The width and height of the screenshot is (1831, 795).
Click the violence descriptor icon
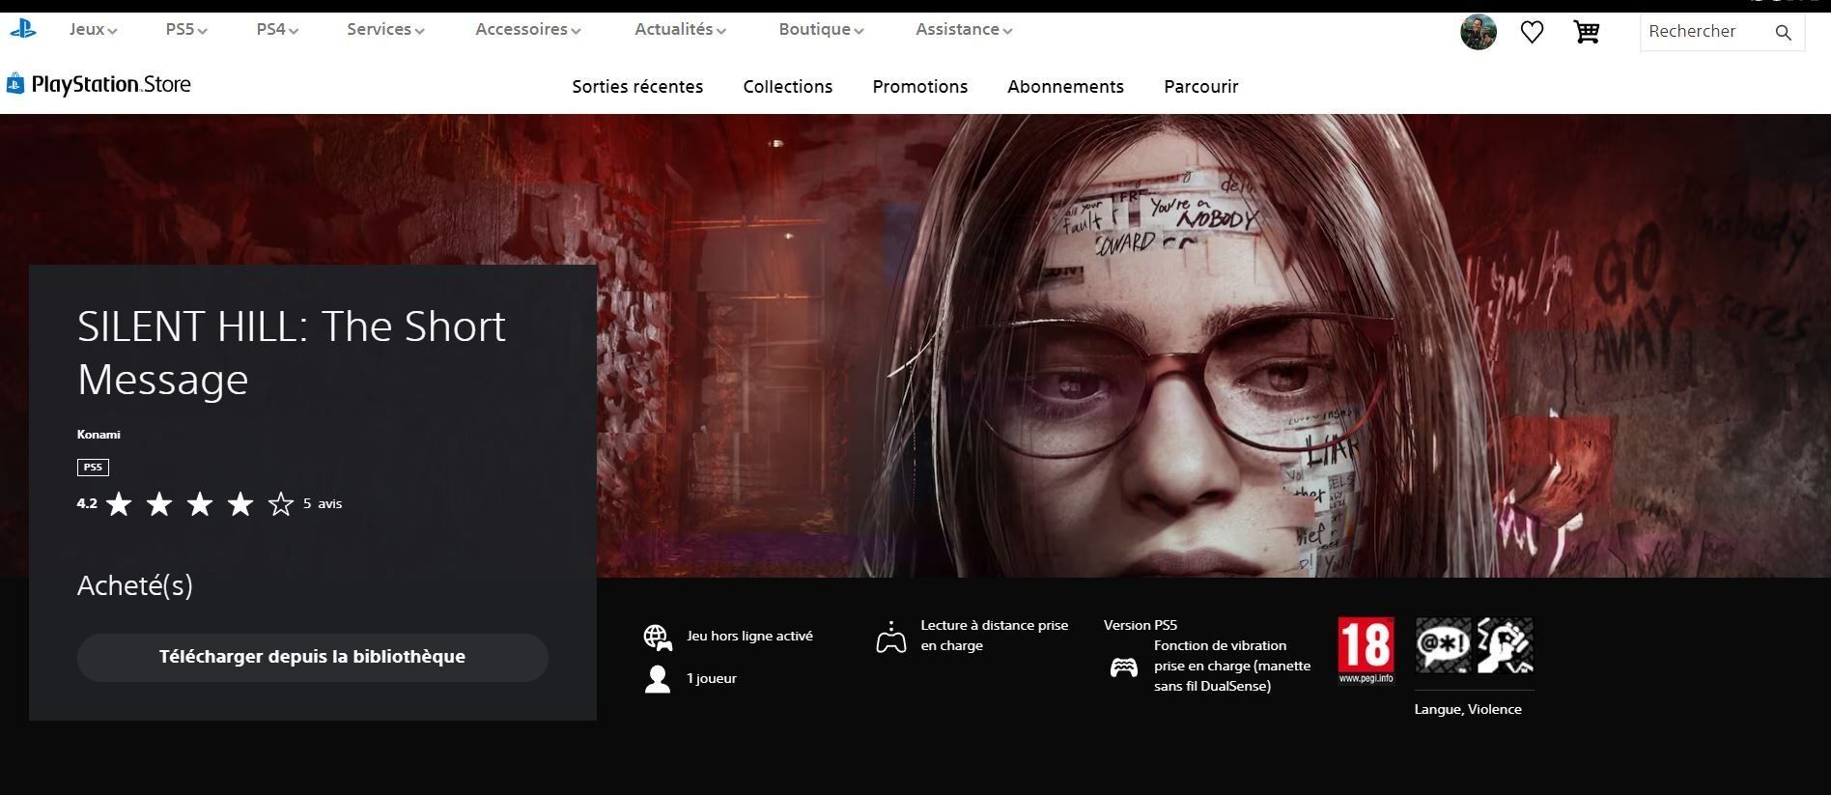1505,644
